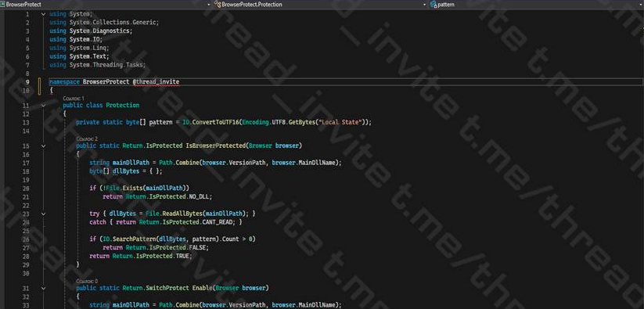The height and width of the screenshot is (309, 644).
Task: Open references CodeLens above the Enable method
Action: click(87, 281)
